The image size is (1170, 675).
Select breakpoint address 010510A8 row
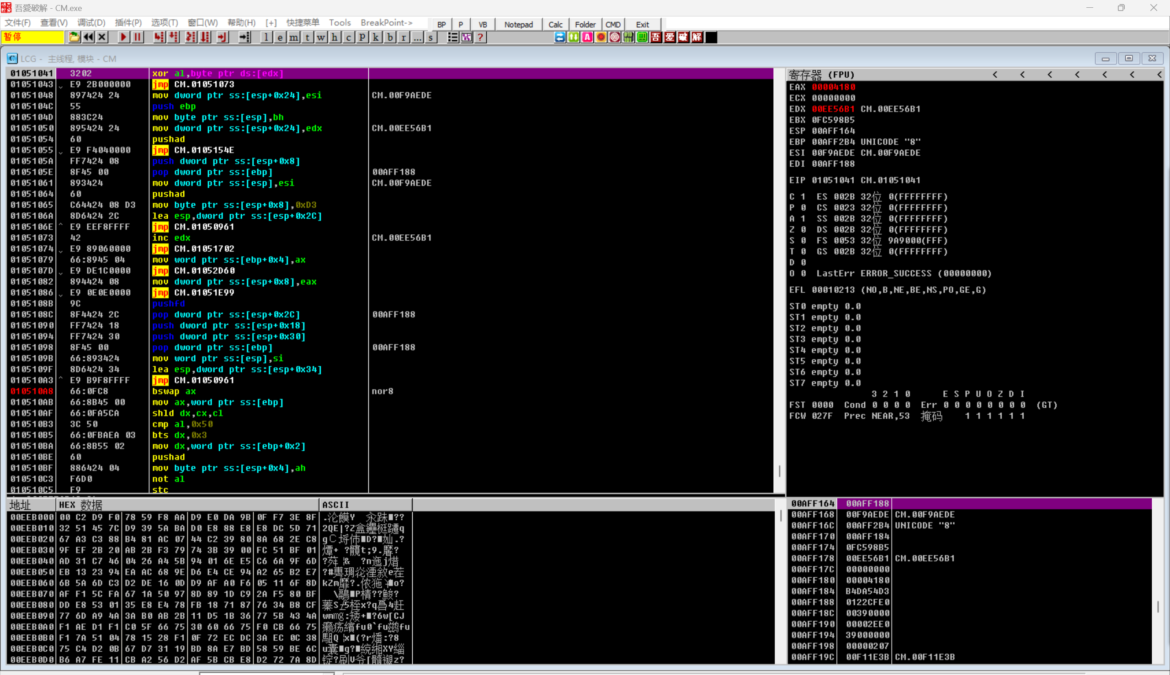tap(390, 391)
